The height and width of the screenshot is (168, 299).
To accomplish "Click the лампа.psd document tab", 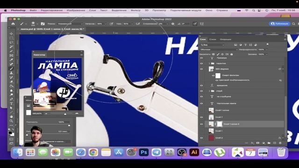I will point(52,29).
